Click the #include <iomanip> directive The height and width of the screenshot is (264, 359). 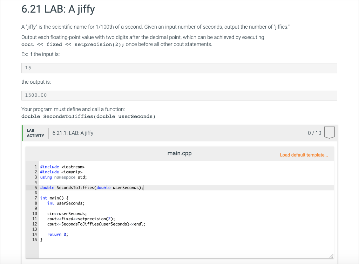61,172
